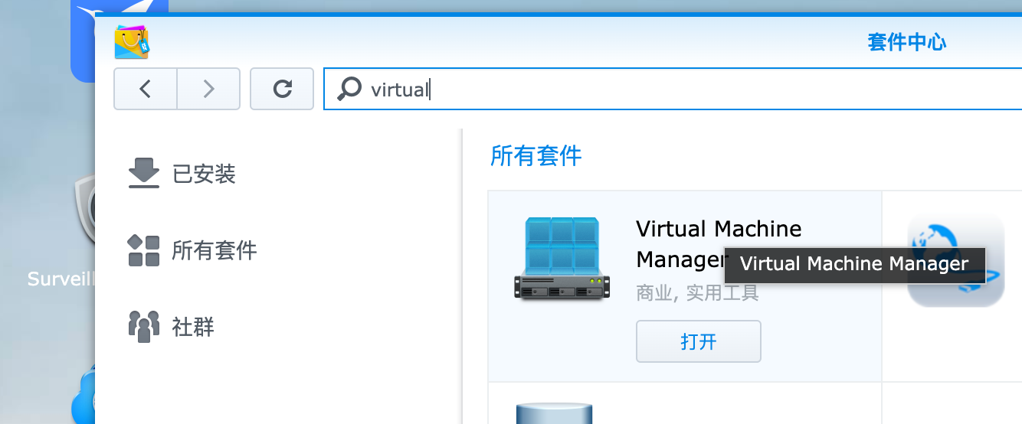Click the Package Center shopping bag icon

click(132, 43)
